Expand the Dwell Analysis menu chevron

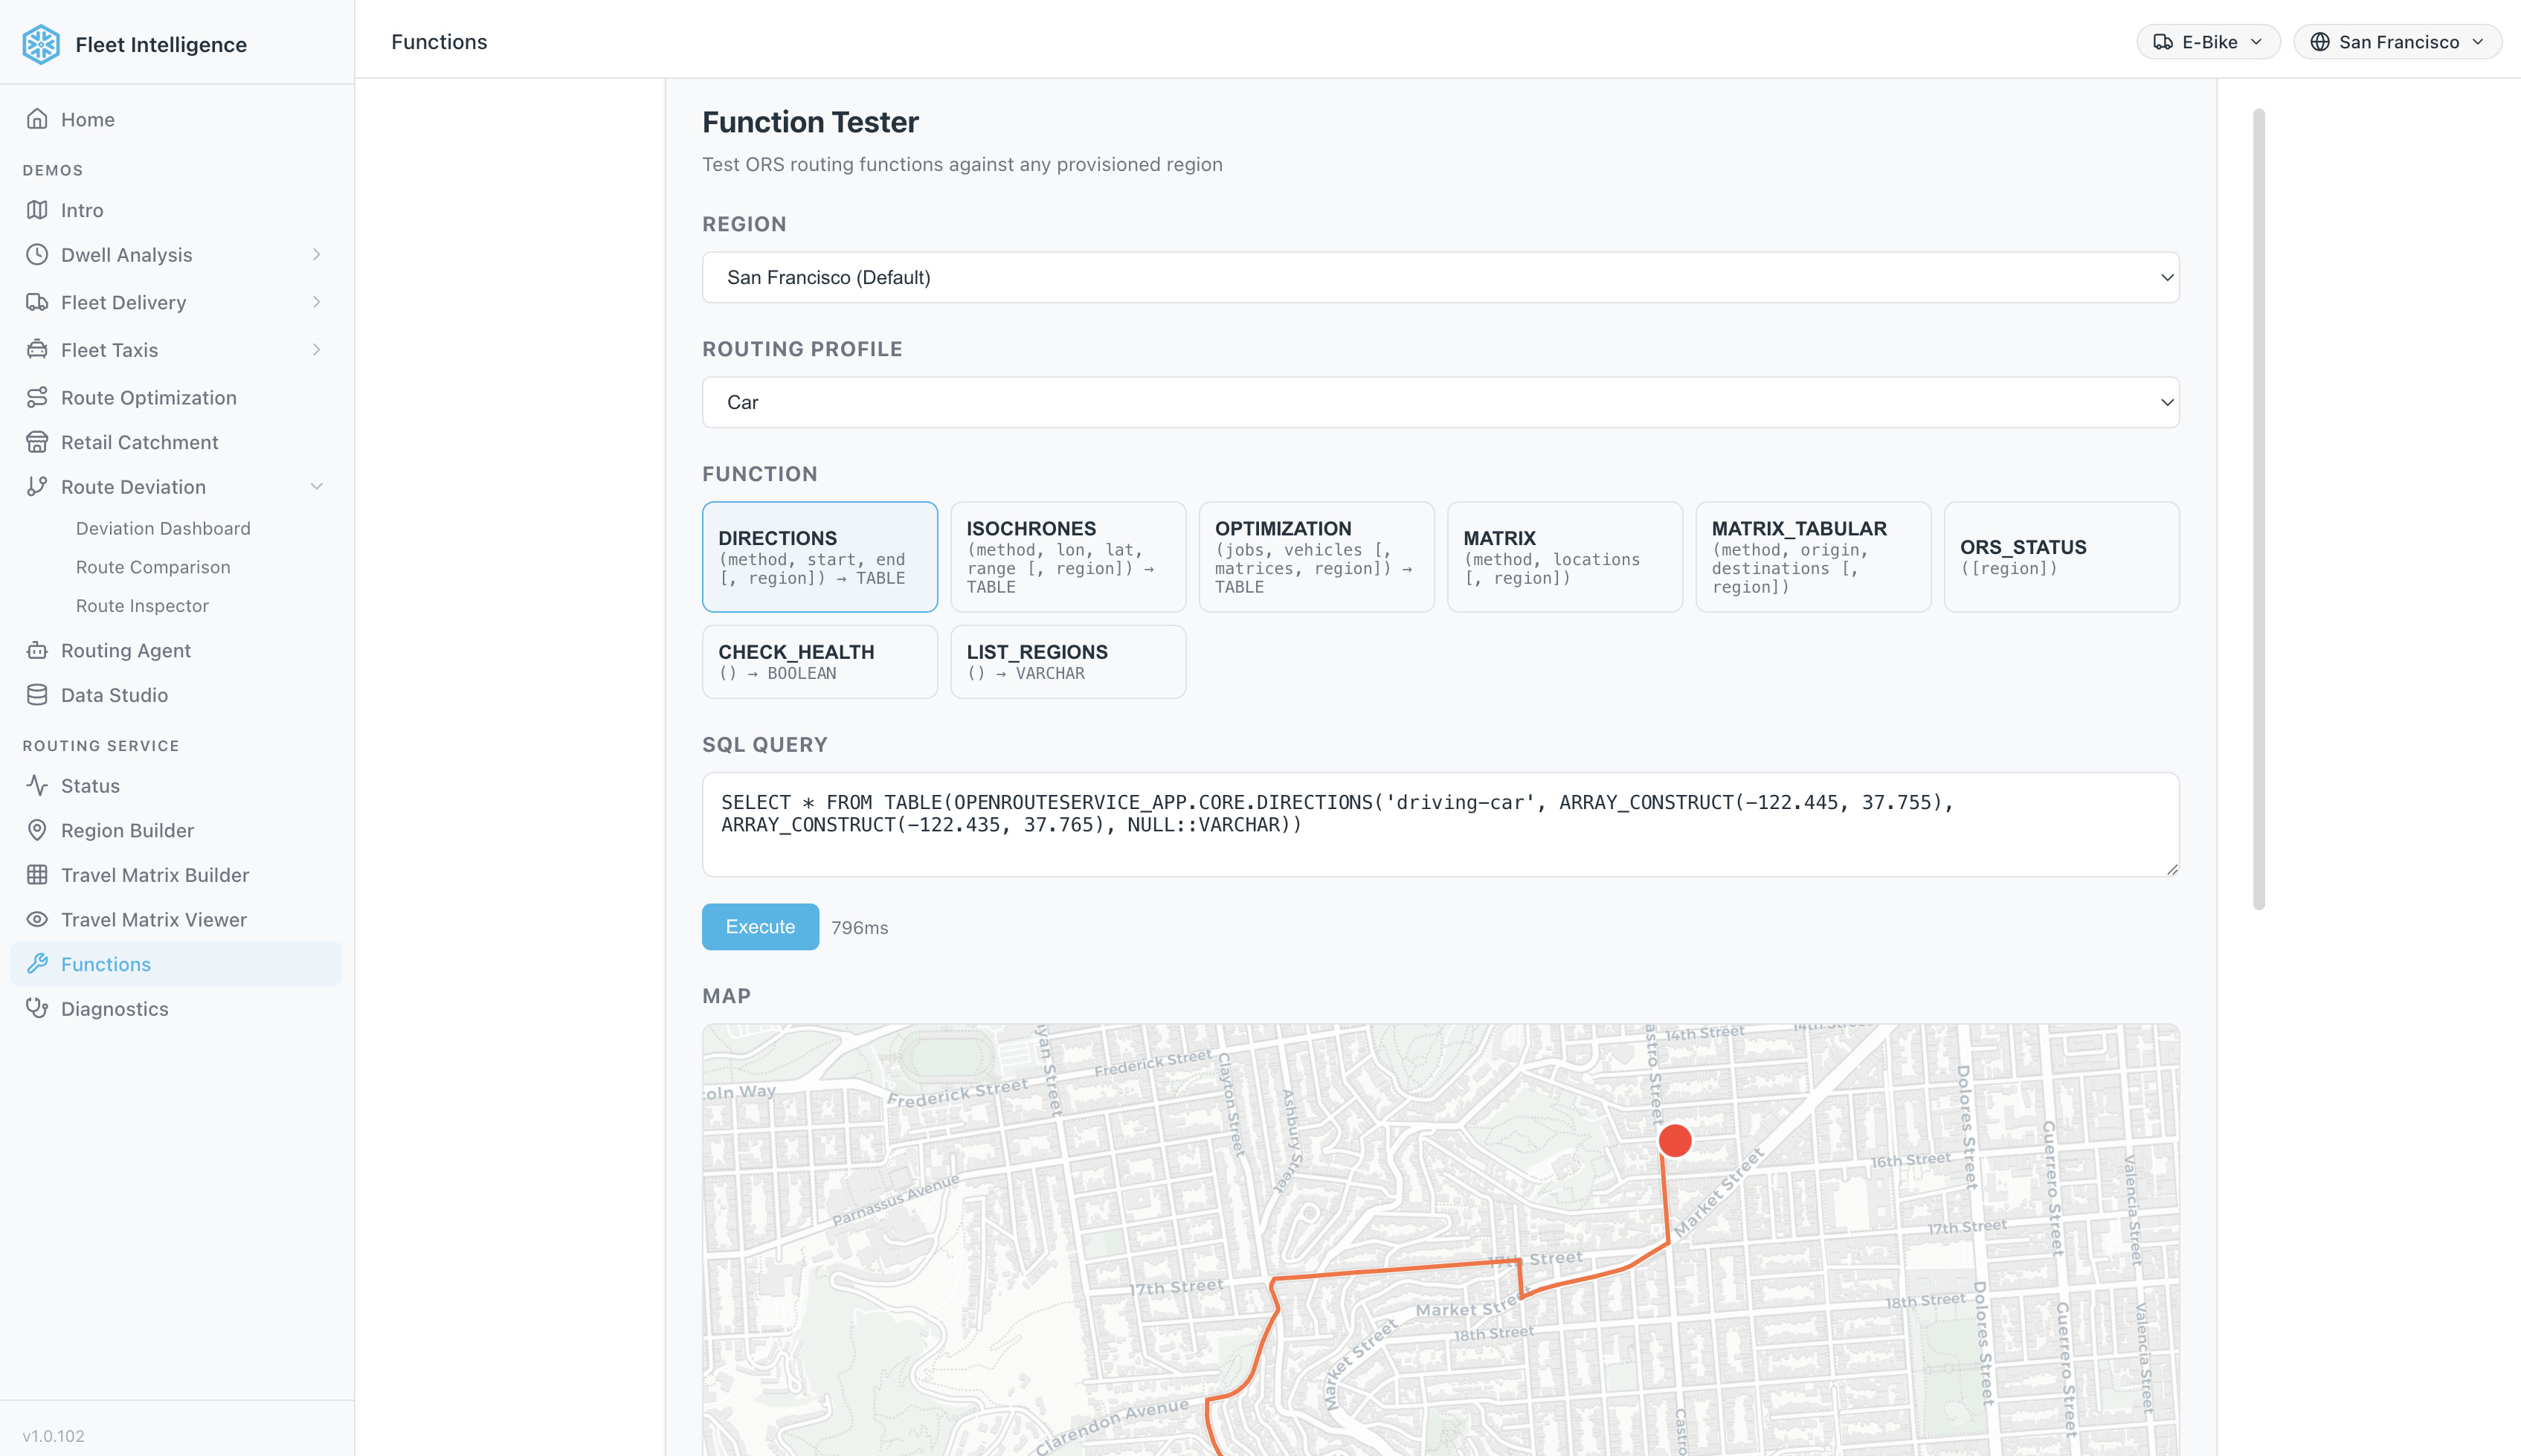click(x=316, y=255)
